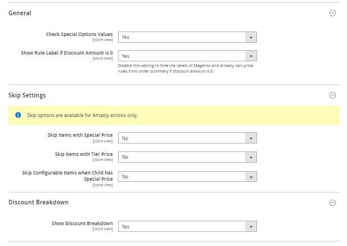Open the Show Rule Label if Discount Amount dropdown
This screenshot has width=347, height=246.
coord(187,56)
